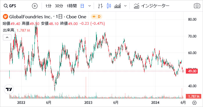Open chart settings hexagon icon

pyautogui.click(x=194, y=103)
